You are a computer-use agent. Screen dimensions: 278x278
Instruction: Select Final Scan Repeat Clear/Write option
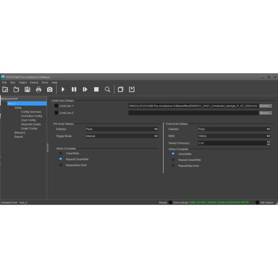[173, 160]
